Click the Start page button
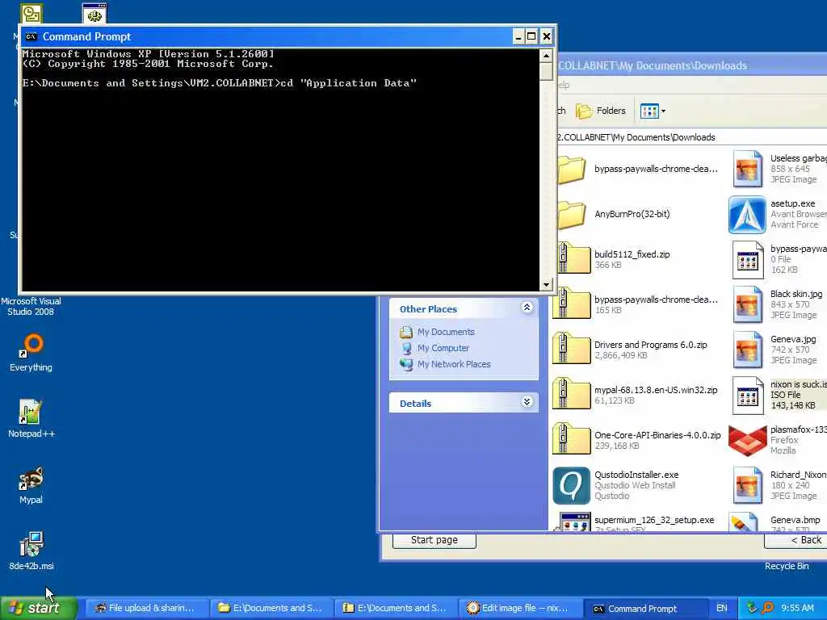The image size is (827, 620). 434,540
